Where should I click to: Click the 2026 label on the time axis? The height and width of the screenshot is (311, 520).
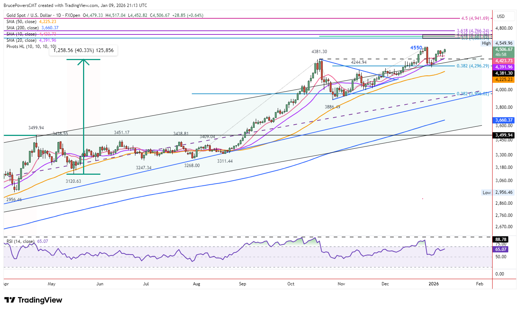click(434, 284)
